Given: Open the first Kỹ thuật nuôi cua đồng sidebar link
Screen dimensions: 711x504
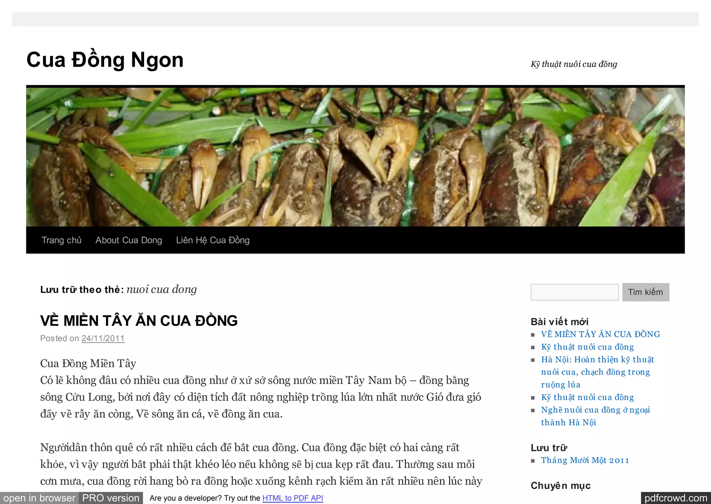Looking at the screenshot, I should [x=587, y=347].
